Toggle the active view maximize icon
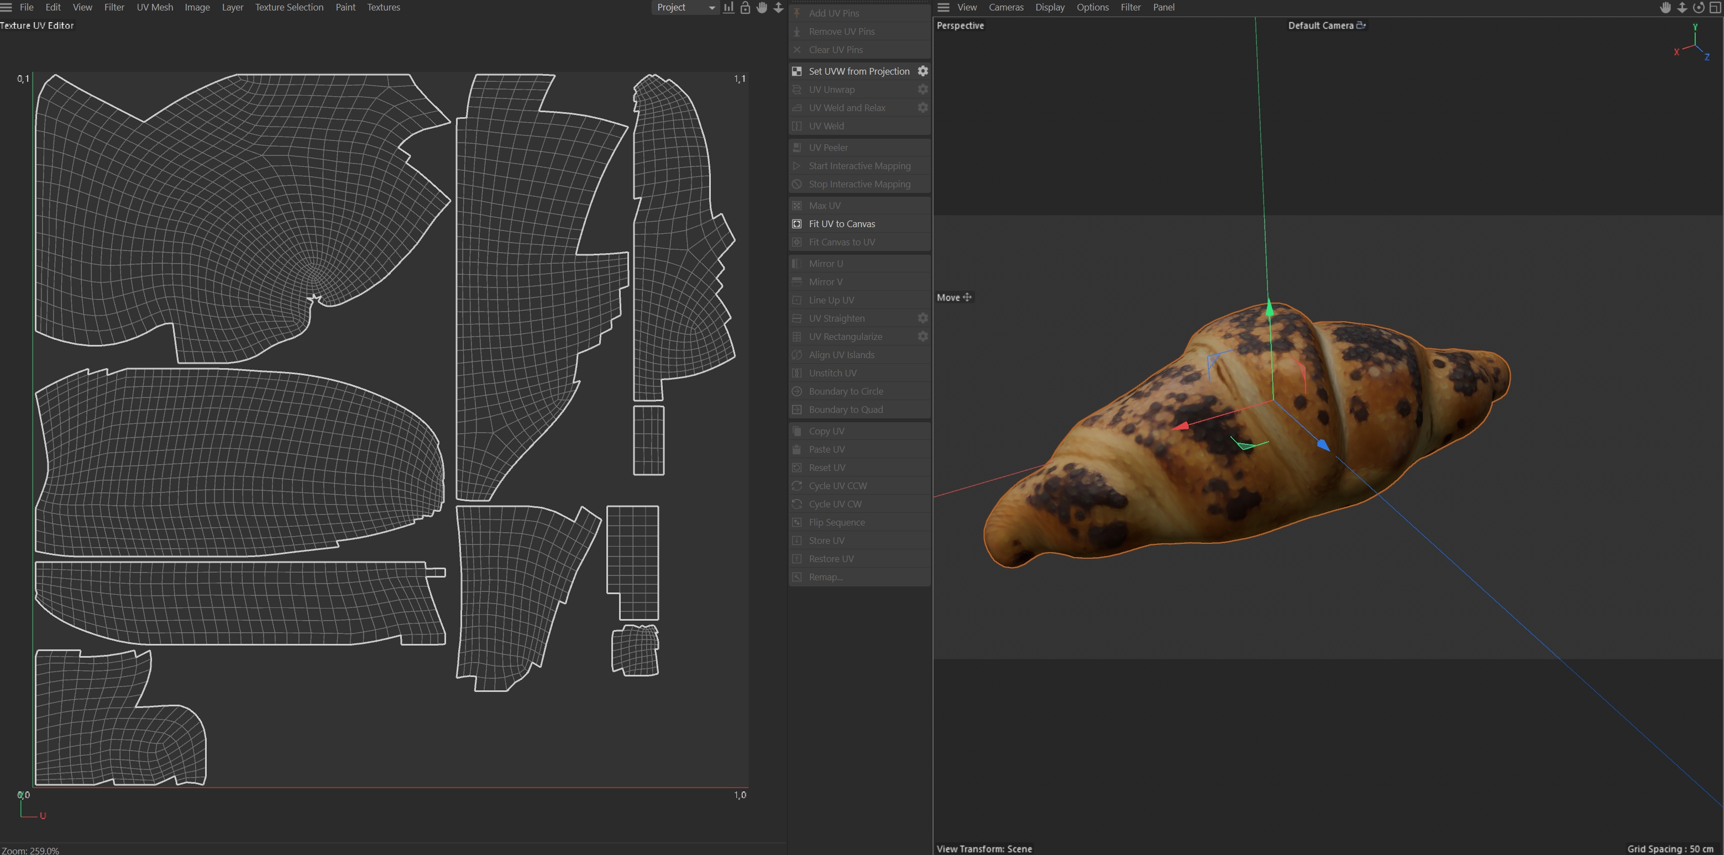The height and width of the screenshot is (855, 1724). click(x=1715, y=7)
